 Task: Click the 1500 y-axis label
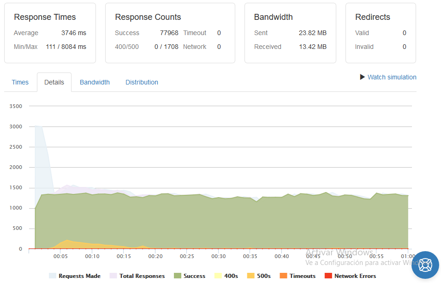coord(16,188)
